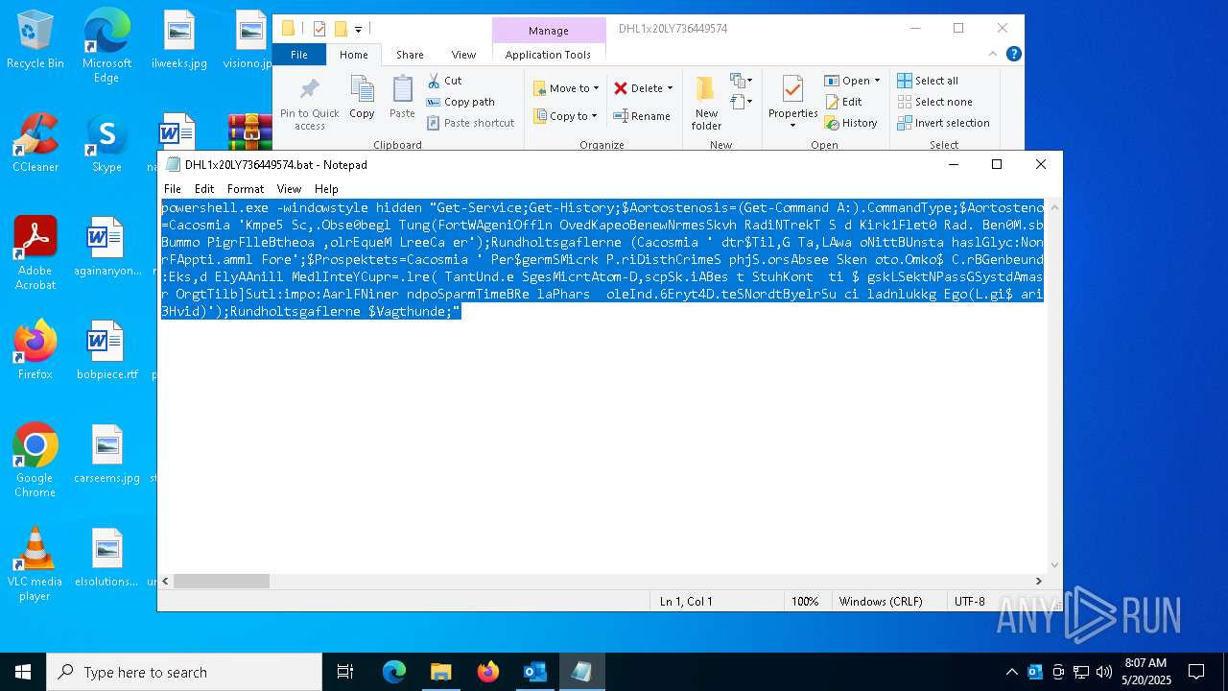
Task: Click Rename in Explorer Organize group
Action: 642,116
